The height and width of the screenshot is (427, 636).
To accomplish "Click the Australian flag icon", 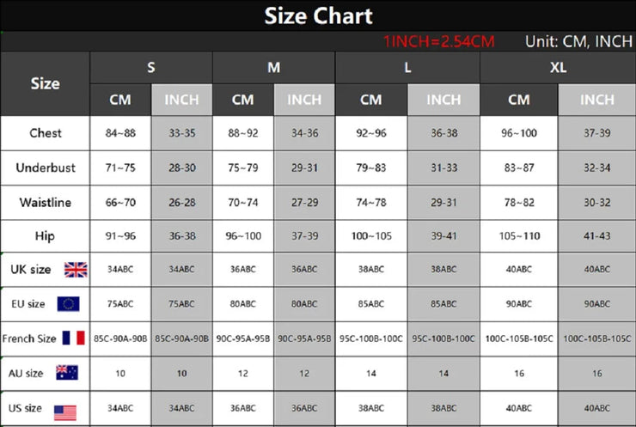I will (x=67, y=373).
